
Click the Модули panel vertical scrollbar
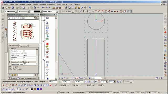pyautogui.click(x=56, y=48)
